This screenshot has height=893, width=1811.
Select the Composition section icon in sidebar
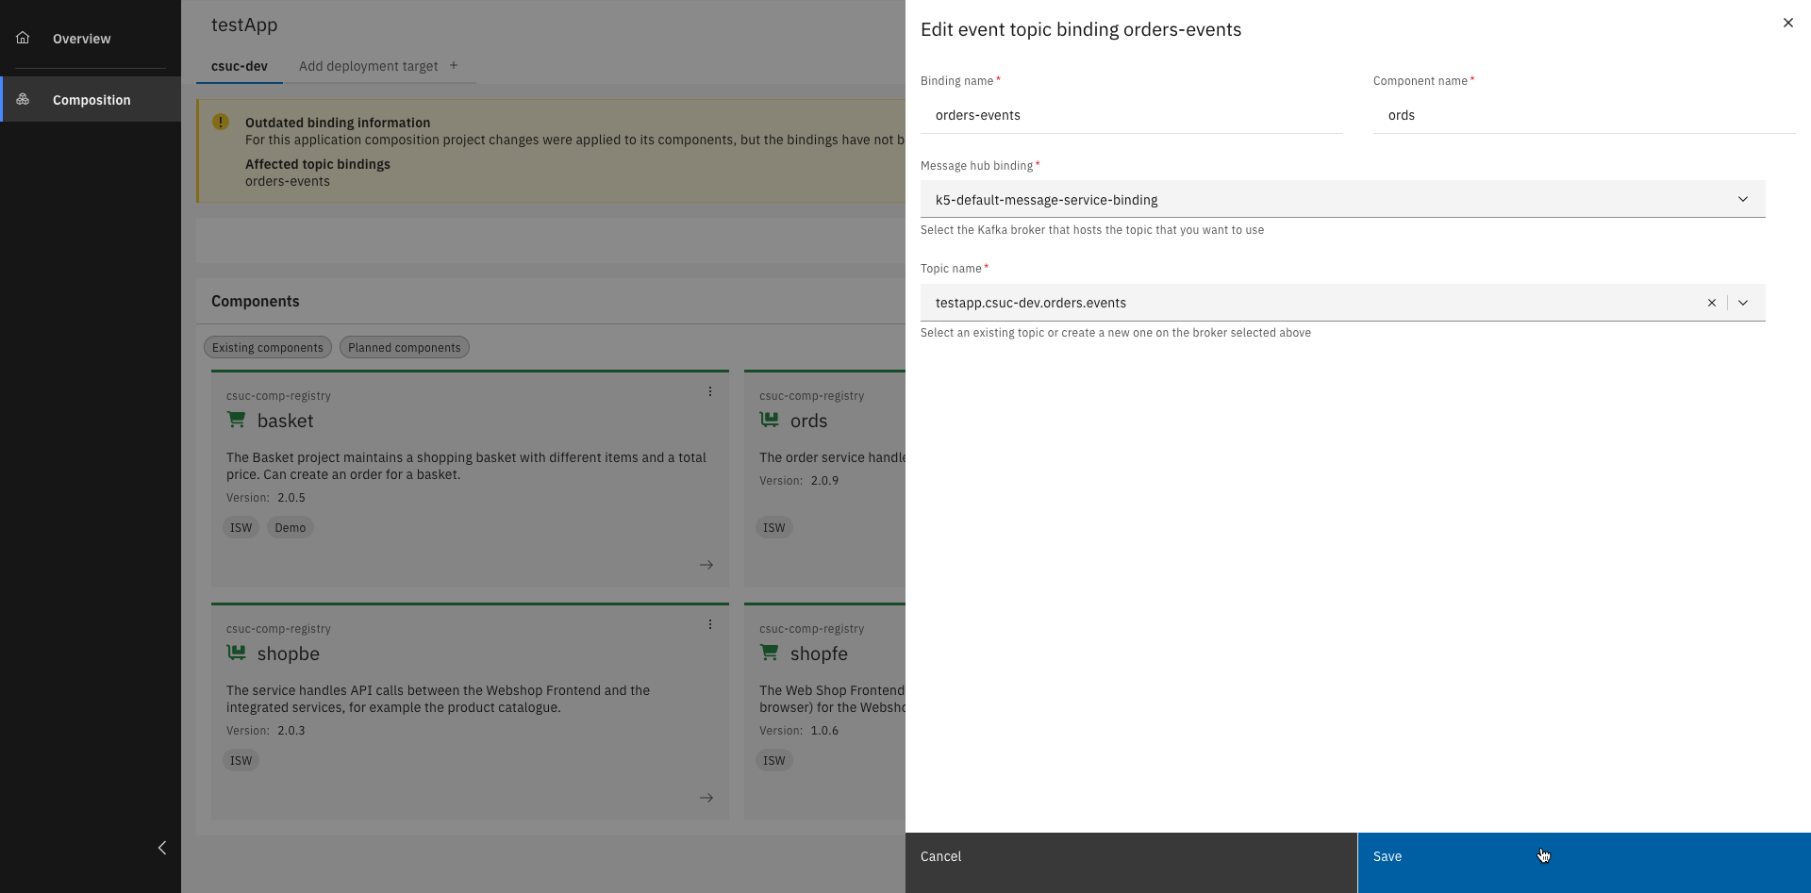click(23, 98)
